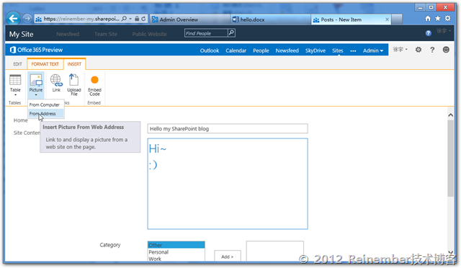Expand the user menu in My Site bar
461x268 pixels.
point(444,31)
